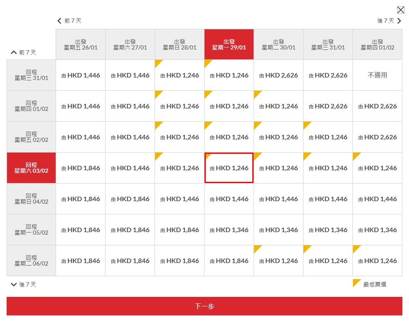This screenshot has width=409, height=322.
Task: Select fare departing 01/02 returning 06/02
Action: (x=377, y=261)
